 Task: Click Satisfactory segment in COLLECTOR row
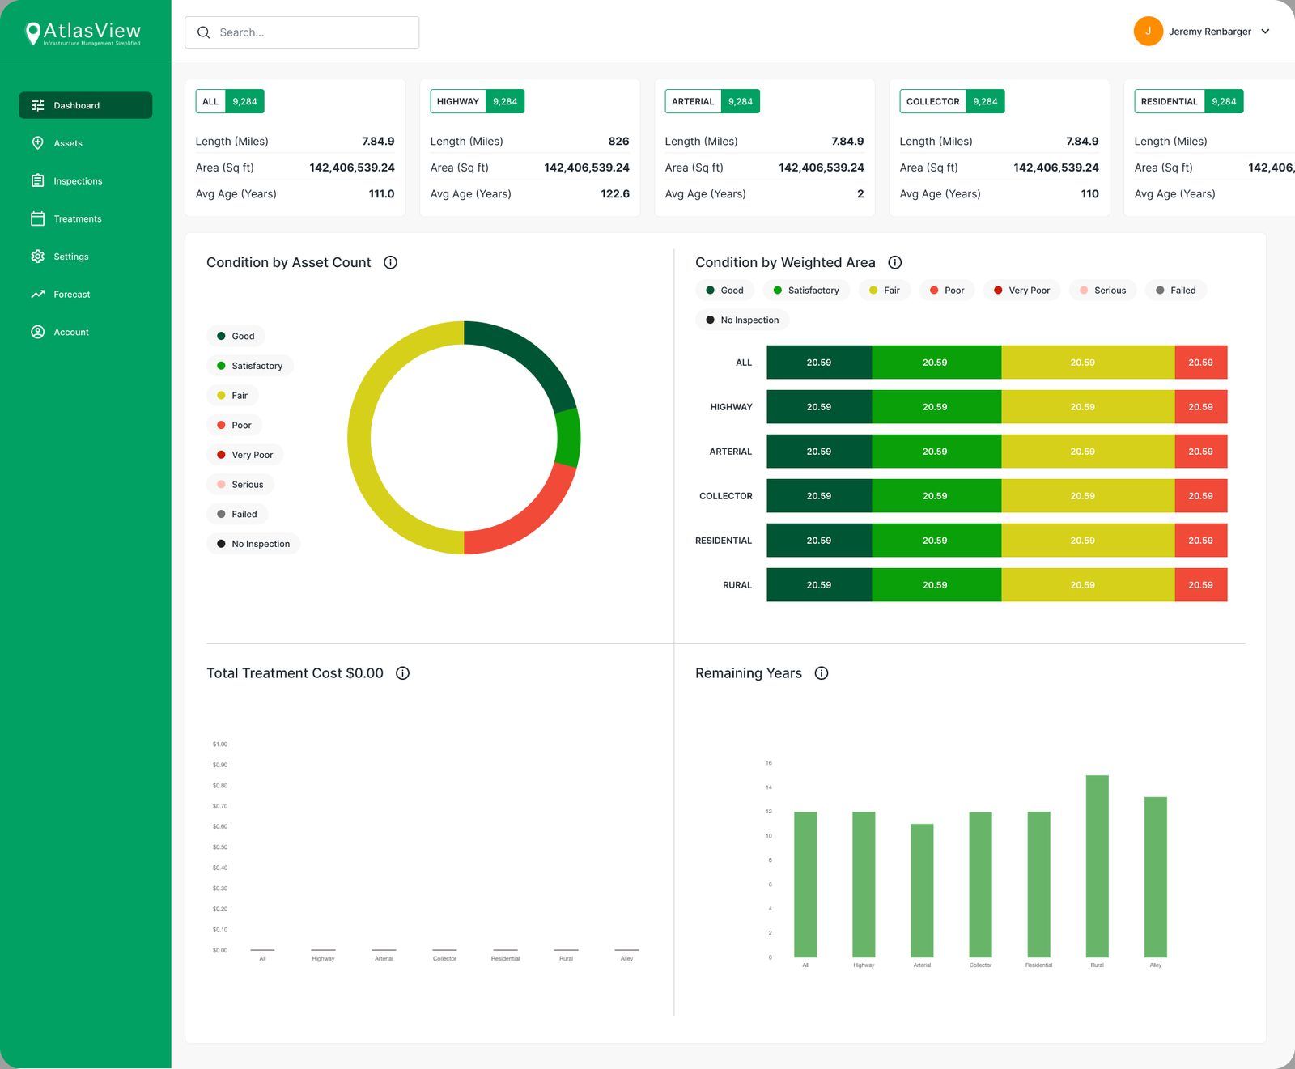point(936,496)
